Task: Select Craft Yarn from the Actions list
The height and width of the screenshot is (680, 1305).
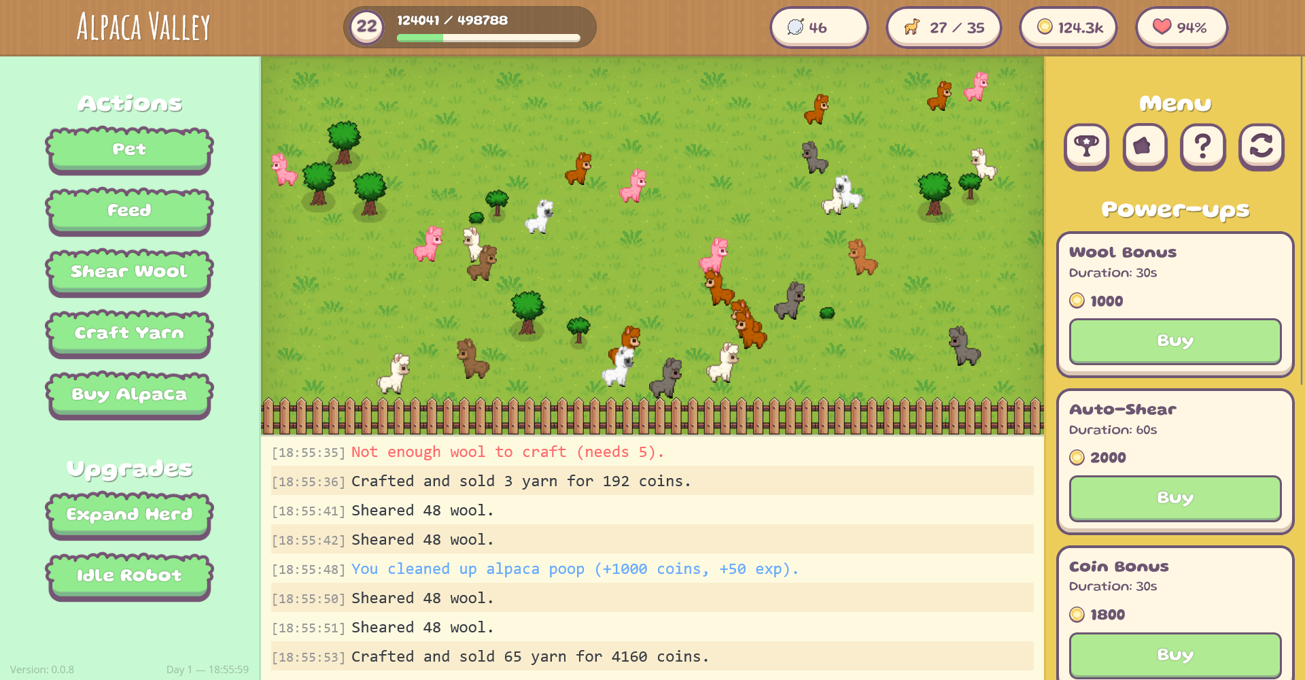Action: tap(129, 333)
